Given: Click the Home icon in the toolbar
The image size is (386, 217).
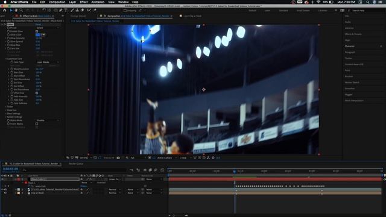Looking at the screenshot, I should [4, 10].
